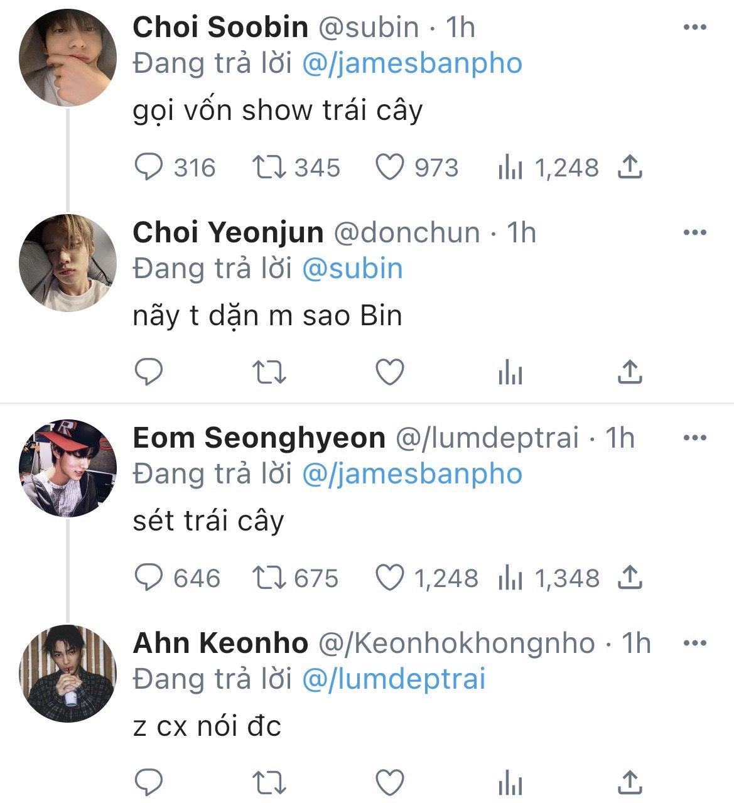View Eom Seonghyeon's tweet analytics showing 1,348

(x=510, y=578)
